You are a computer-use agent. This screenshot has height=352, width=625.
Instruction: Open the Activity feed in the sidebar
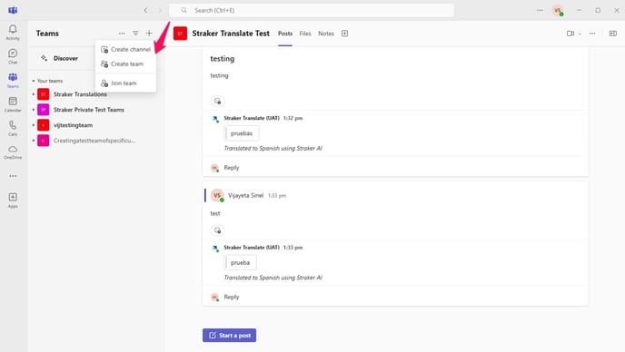coord(13,32)
